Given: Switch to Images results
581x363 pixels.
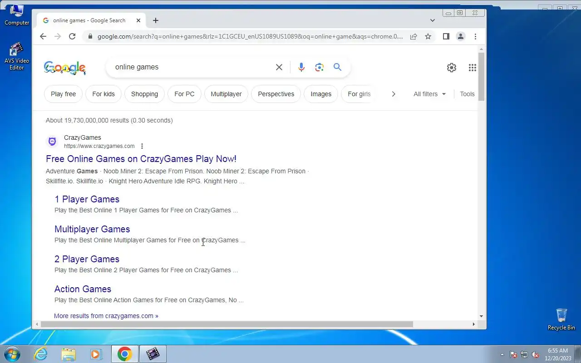Looking at the screenshot, I should point(321,94).
